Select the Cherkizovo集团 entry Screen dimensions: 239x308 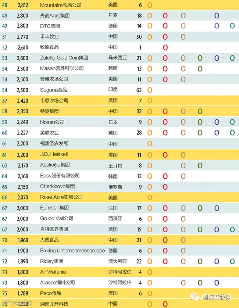click(x=57, y=186)
